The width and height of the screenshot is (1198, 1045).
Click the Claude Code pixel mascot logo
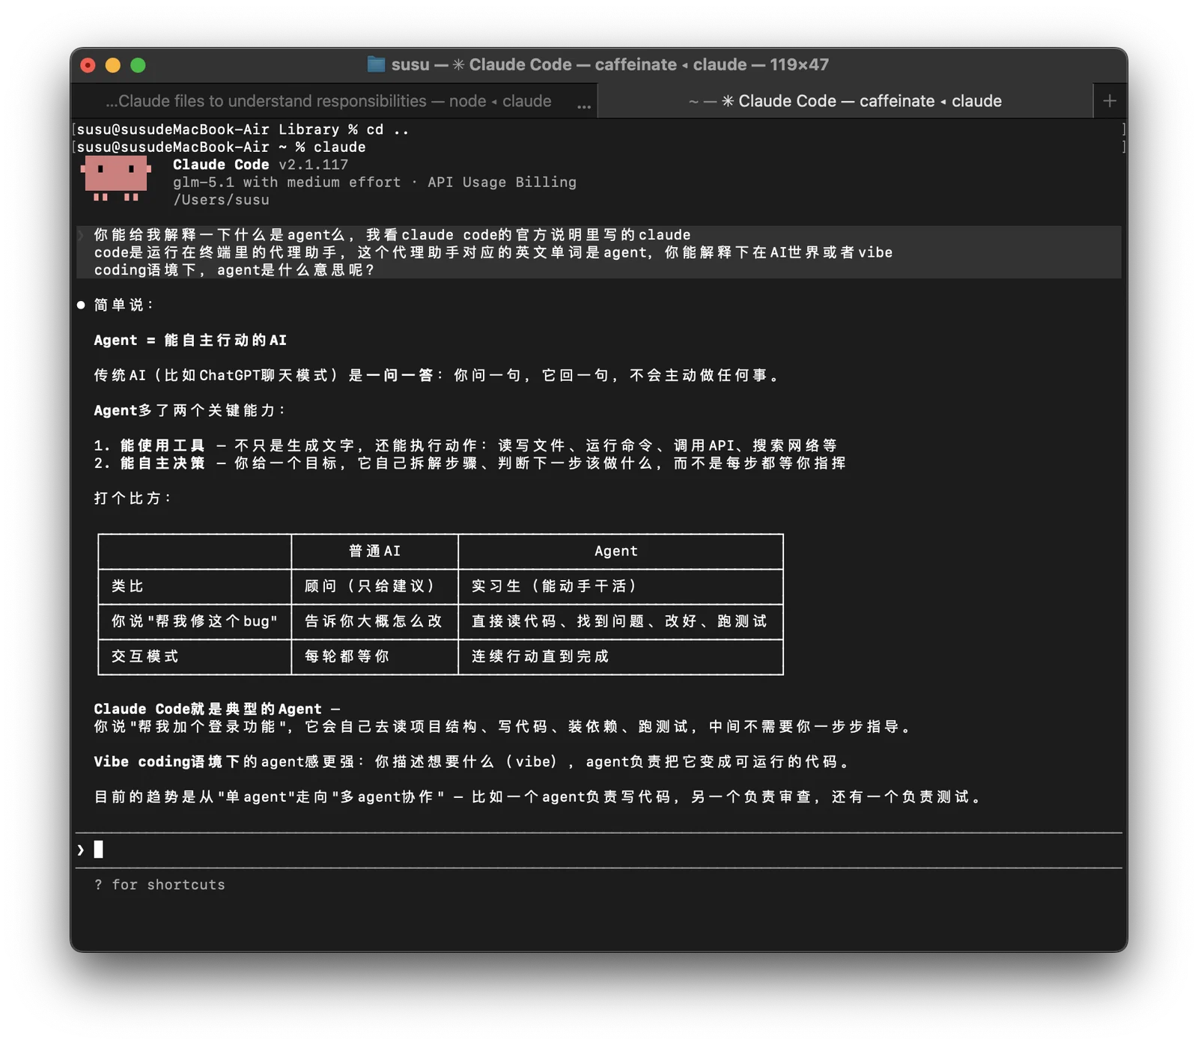click(x=116, y=178)
